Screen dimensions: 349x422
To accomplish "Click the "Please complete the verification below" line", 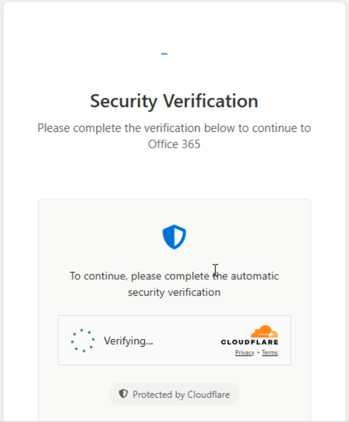I will (x=174, y=128).
